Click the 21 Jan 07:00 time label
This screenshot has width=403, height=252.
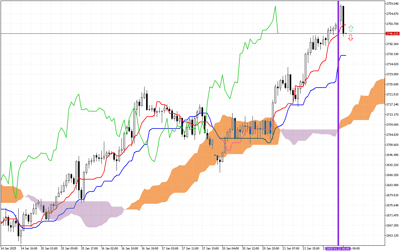[x=291, y=249]
